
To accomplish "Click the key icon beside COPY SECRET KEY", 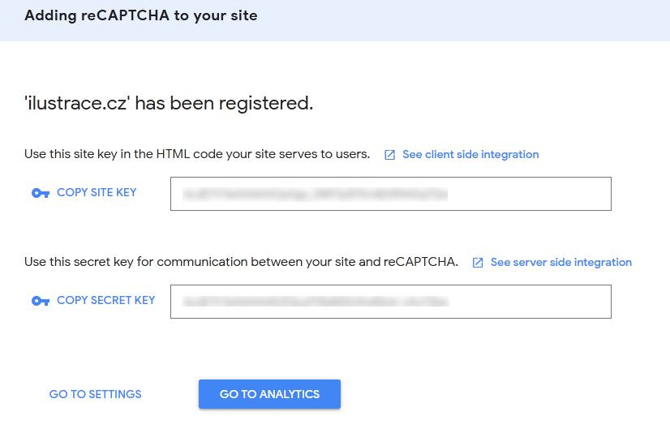I will (x=41, y=301).
